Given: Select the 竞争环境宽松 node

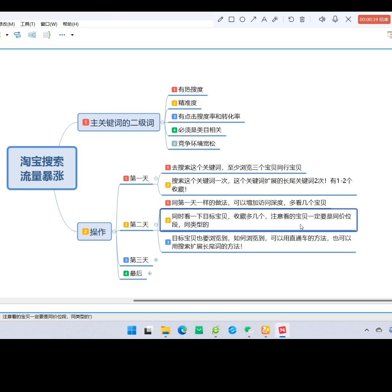Looking at the screenshot, I should [194, 143].
